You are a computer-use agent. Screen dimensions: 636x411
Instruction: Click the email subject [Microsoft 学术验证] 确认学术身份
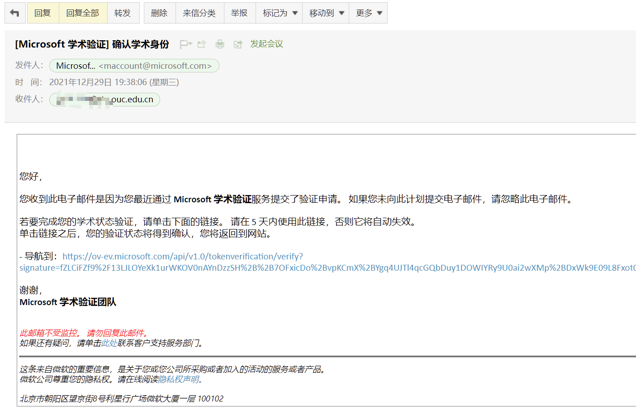[x=92, y=44]
